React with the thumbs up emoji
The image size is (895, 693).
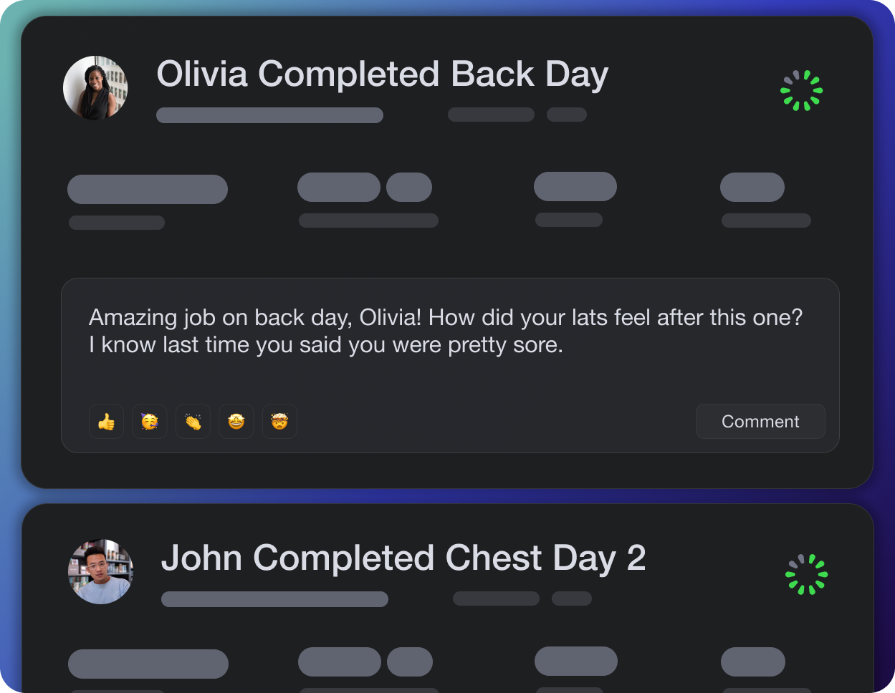tap(106, 422)
